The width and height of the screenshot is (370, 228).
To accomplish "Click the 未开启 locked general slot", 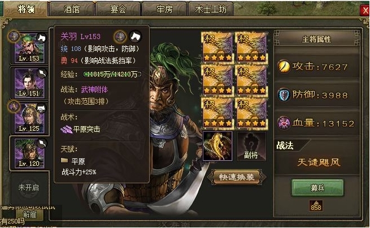I will [x=29, y=188].
